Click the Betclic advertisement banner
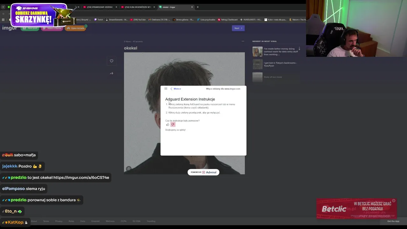The height and width of the screenshot is (229, 407). tap(356, 209)
